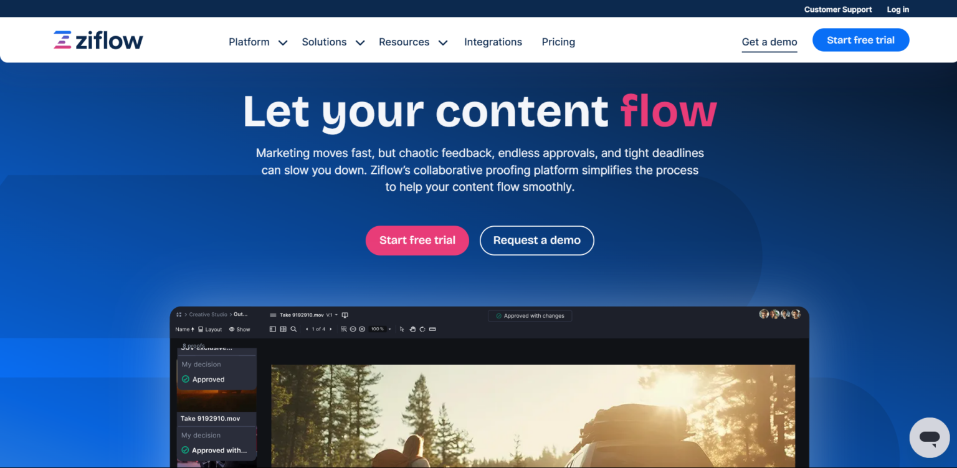Expand the Platform menu chevron

coord(282,42)
